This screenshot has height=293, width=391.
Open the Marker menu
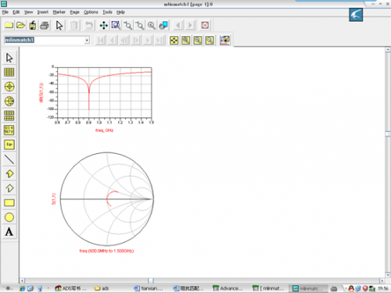click(59, 13)
